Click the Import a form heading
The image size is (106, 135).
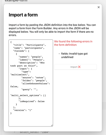(x=23, y=15)
